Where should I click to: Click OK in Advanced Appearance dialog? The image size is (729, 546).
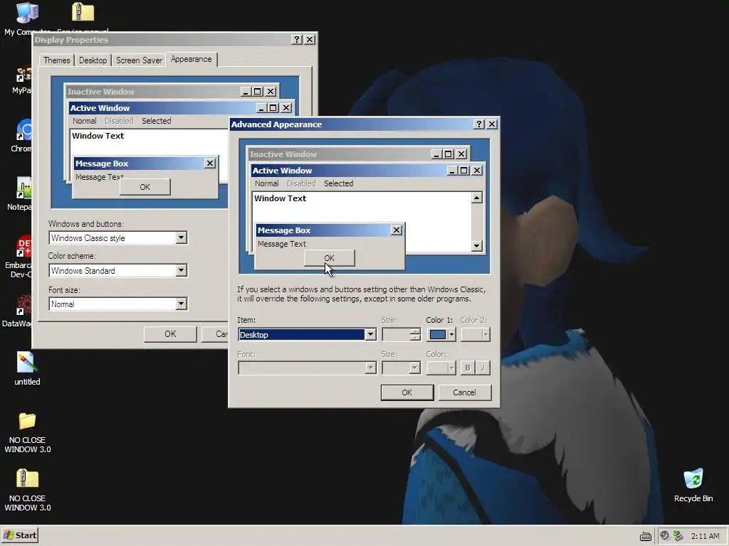tap(407, 392)
